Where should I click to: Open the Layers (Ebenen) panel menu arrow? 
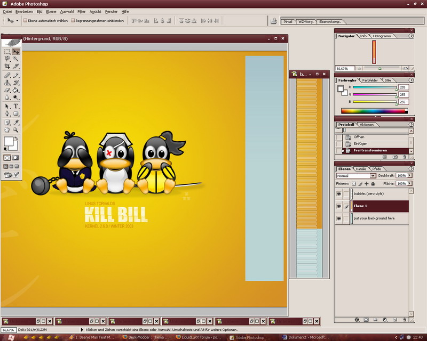(411, 169)
